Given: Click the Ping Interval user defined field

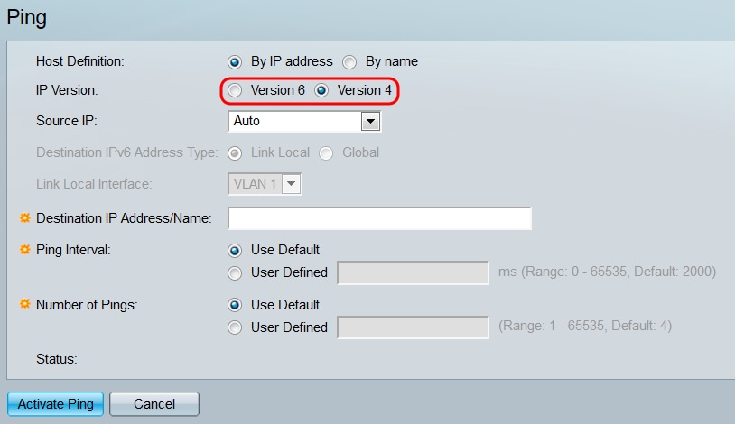Looking at the screenshot, I should tap(413, 272).
